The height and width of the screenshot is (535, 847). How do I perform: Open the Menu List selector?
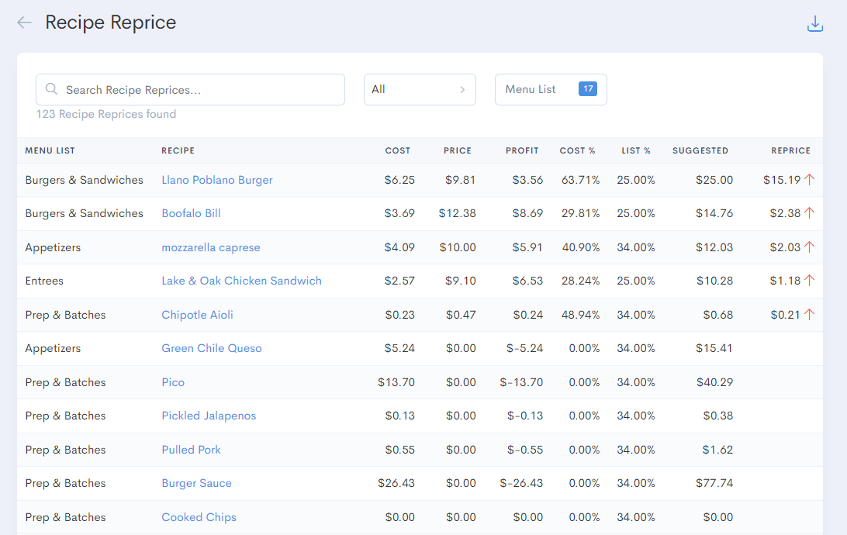[550, 89]
